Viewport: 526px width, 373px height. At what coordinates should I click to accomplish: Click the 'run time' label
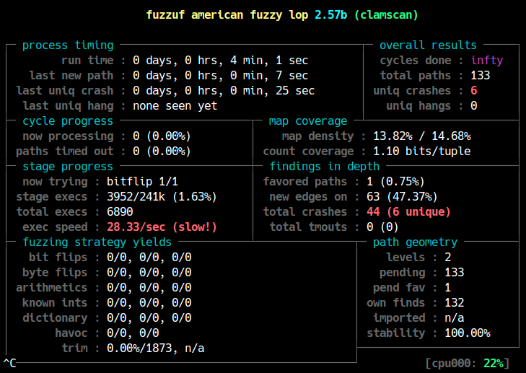coord(87,61)
